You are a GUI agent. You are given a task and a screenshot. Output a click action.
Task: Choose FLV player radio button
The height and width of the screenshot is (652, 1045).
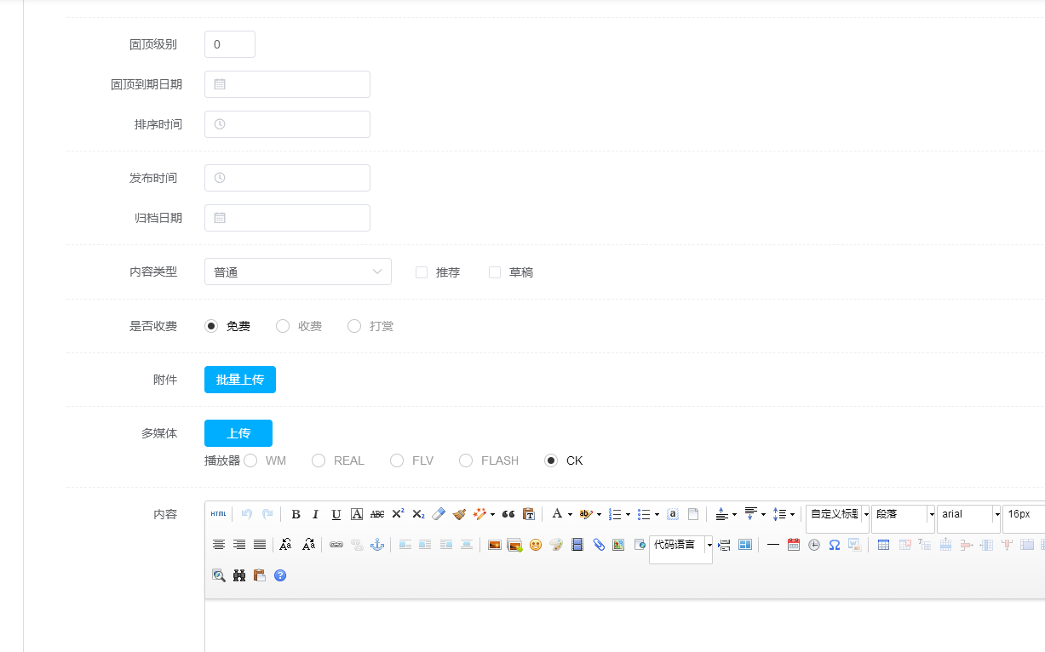click(397, 460)
